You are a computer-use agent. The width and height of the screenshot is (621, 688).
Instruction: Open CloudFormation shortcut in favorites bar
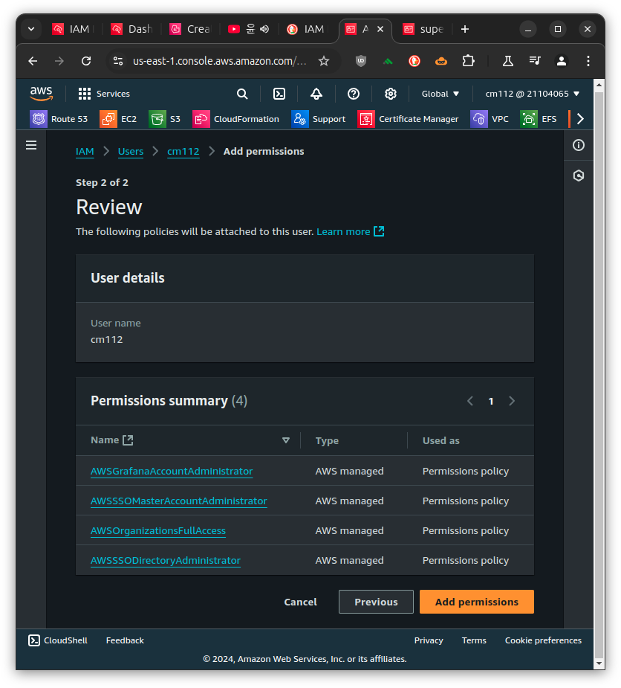pyautogui.click(x=235, y=119)
